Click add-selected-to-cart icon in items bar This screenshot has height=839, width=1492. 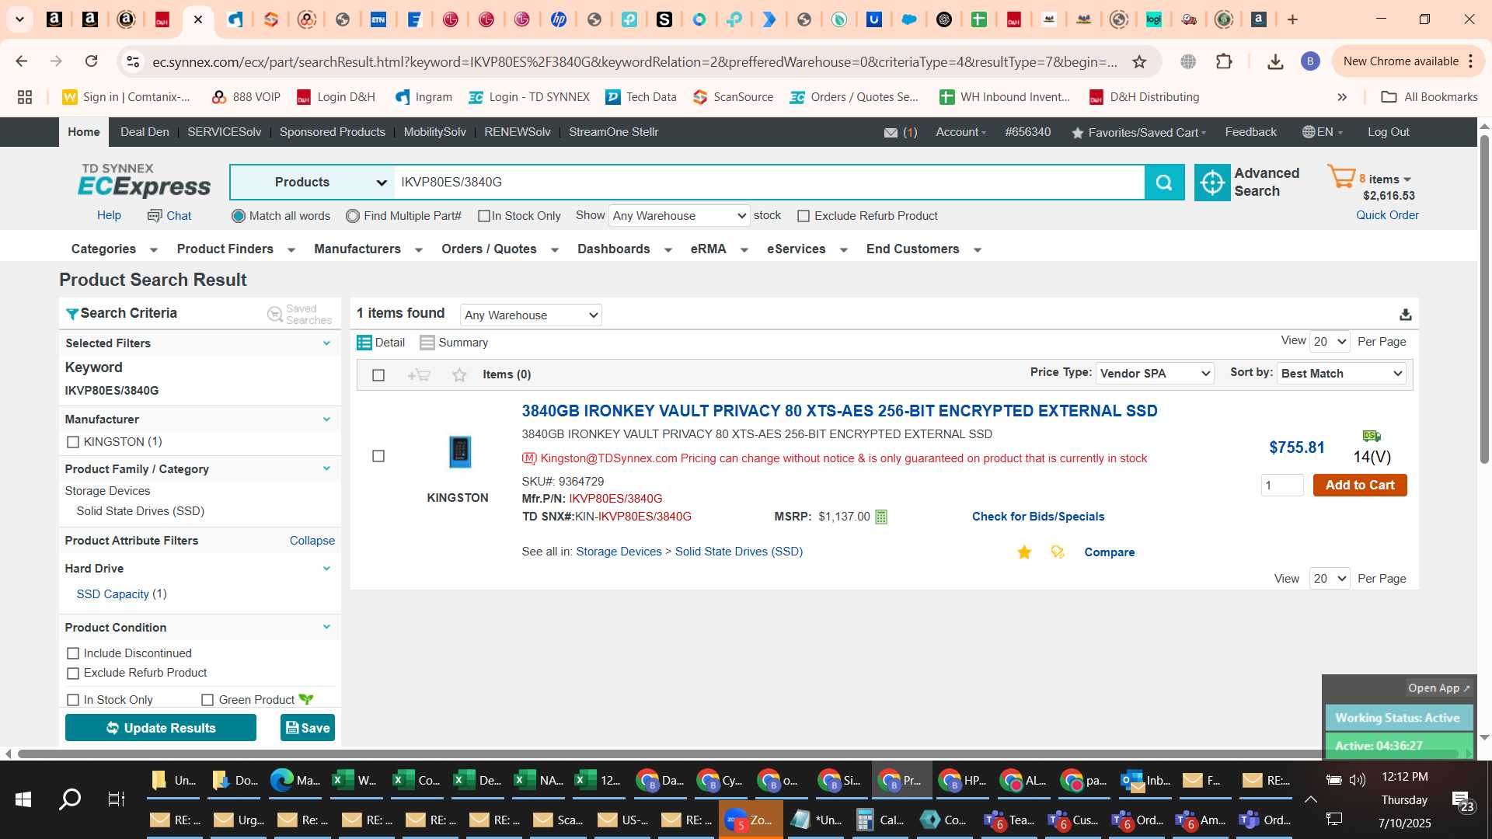(x=419, y=375)
